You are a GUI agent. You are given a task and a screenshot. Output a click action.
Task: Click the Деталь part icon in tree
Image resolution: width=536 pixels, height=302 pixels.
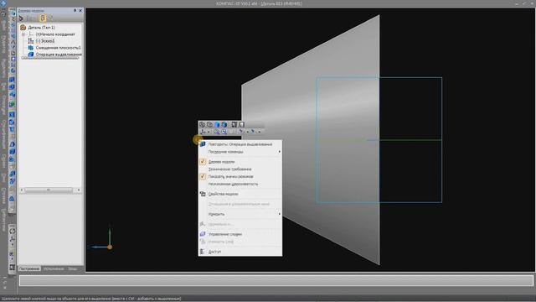tap(23, 28)
